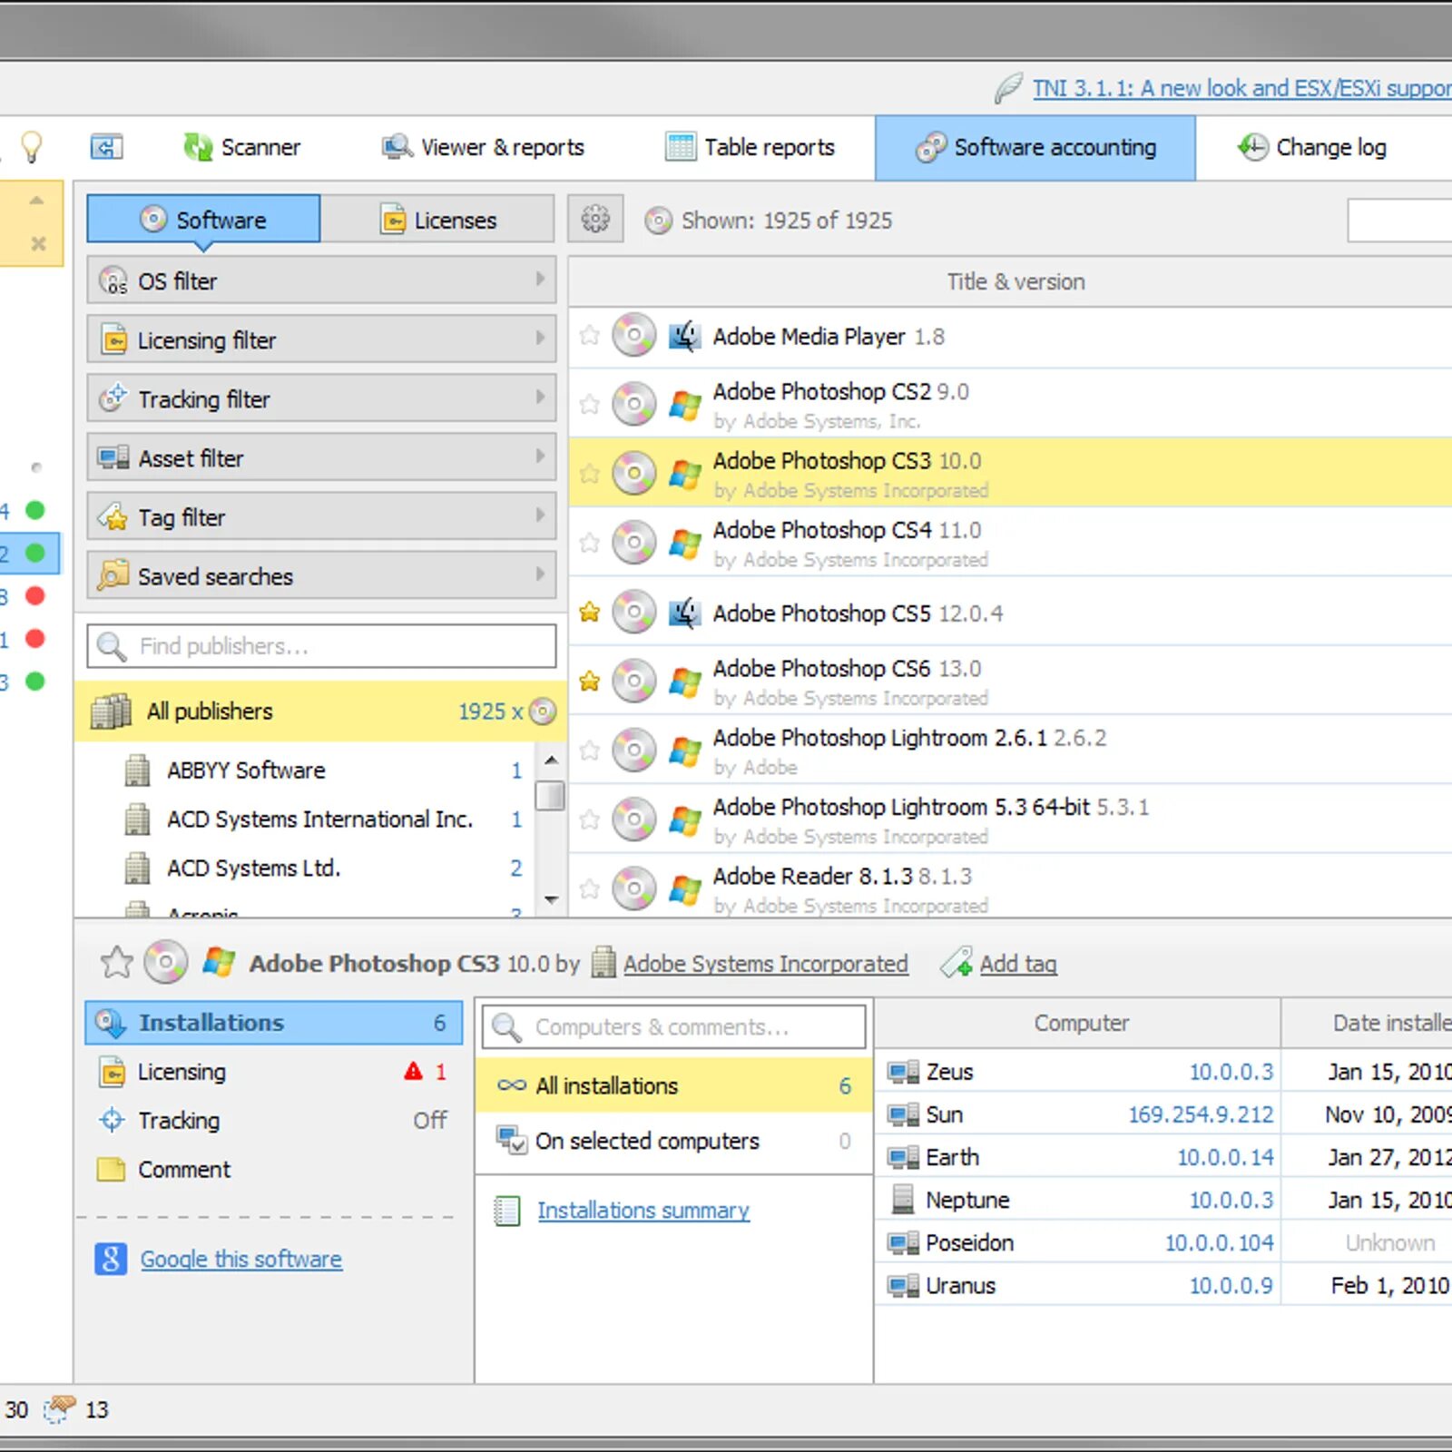
Task: Select the Tracking section in details
Action: pyautogui.click(x=273, y=1121)
